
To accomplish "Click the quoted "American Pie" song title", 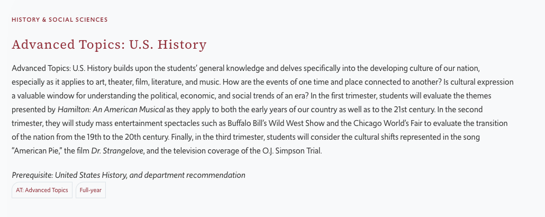I will 34,151.
